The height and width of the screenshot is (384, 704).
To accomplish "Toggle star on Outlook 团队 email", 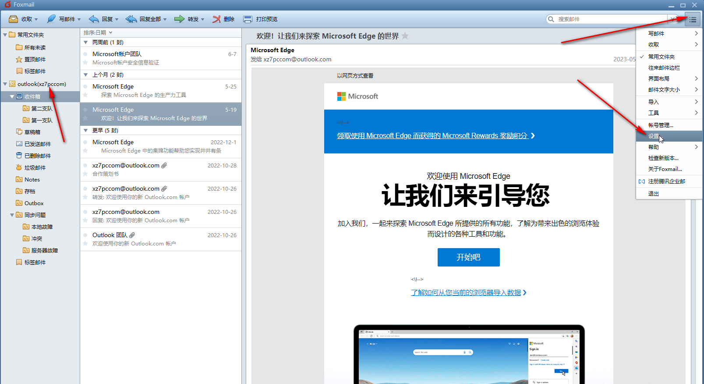I will (85, 243).
